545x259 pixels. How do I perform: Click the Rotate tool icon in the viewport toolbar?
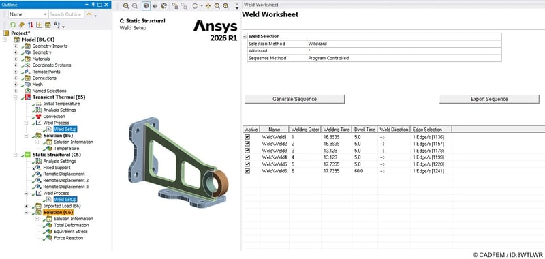[195, 6]
